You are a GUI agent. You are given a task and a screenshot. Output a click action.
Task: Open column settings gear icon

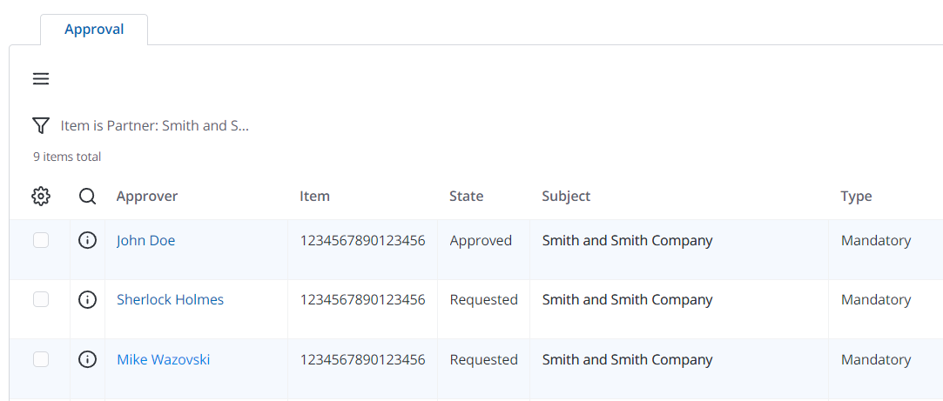[x=41, y=197]
